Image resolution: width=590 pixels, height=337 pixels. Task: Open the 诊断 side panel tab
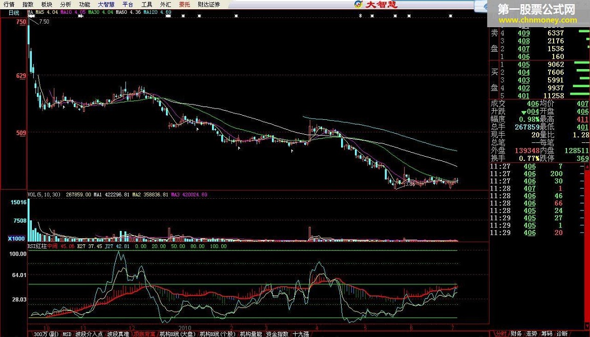[x=562, y=333]
